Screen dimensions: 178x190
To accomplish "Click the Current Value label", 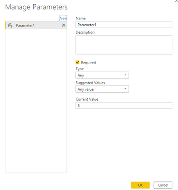I will tap(87, 99).
